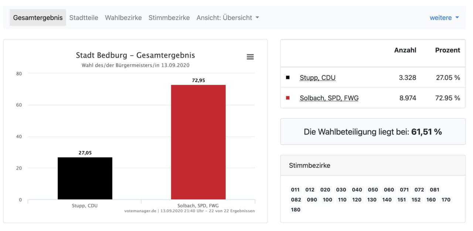Screen dimensions: 473x231
Task: Click the Prozent column header
Action: pyautogui.click(x=448, y=50)
